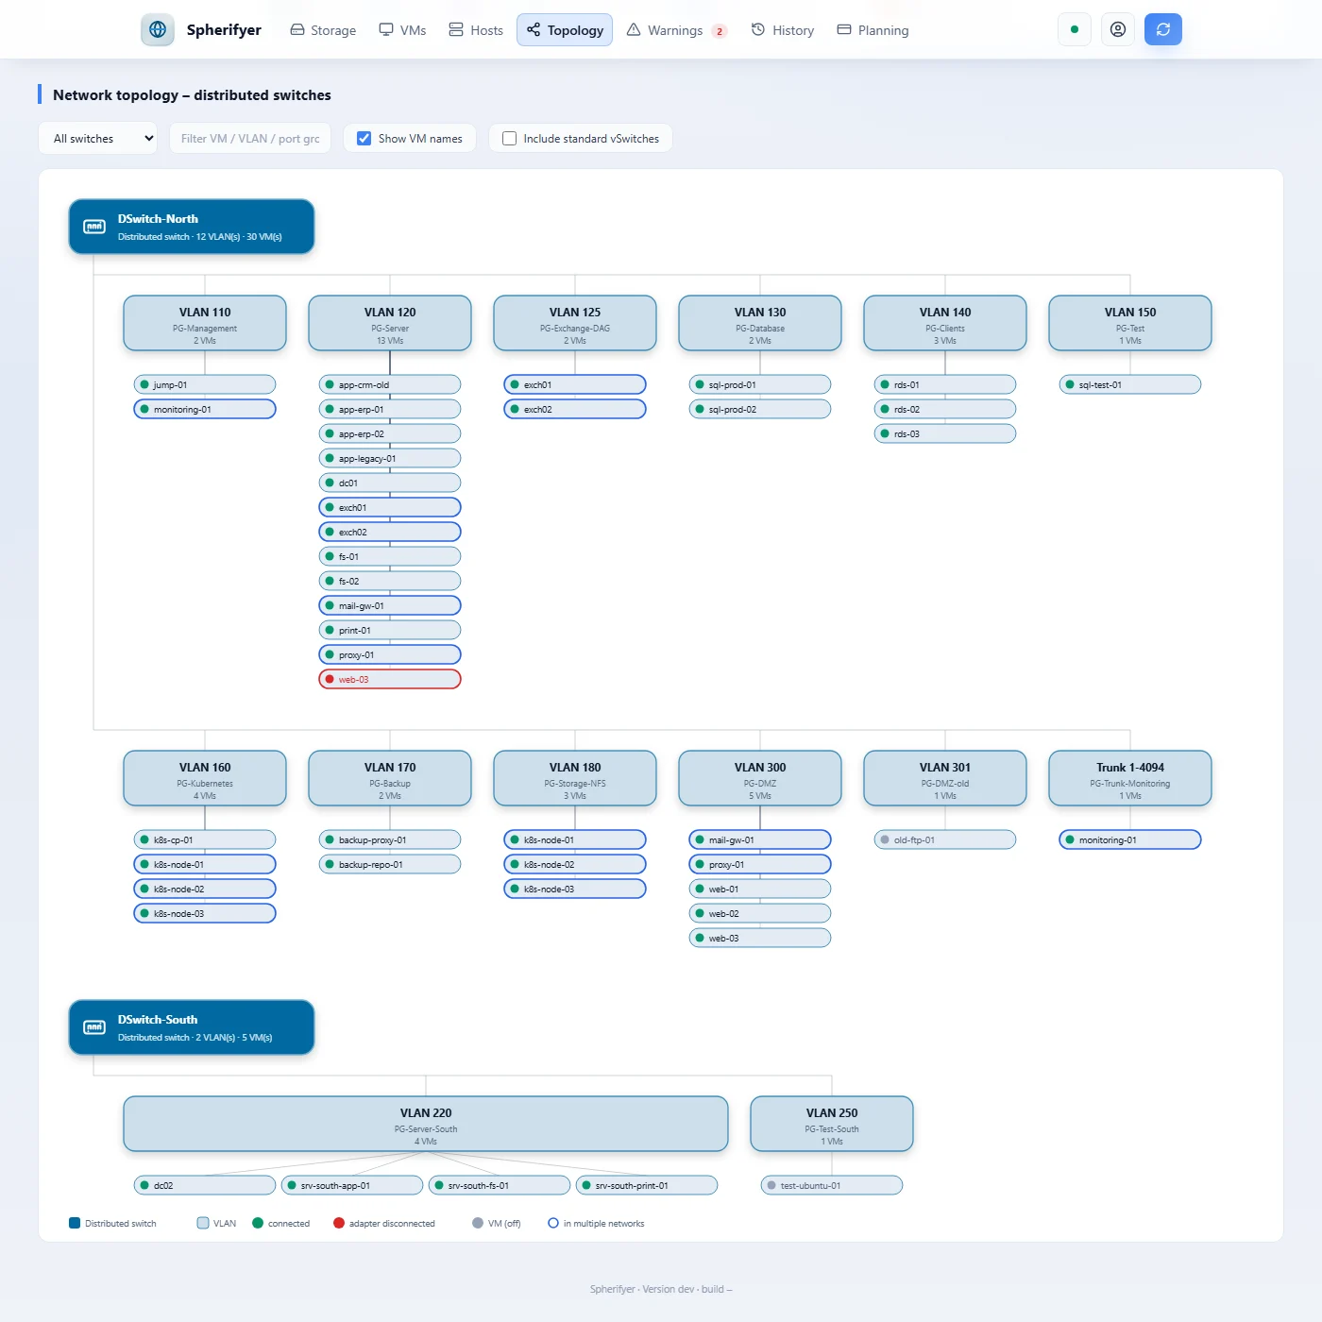1322x1322 pixels.
Task: Click the VLAN 125 PG-Exchange-DAG node
Action: tap(575, 323)
